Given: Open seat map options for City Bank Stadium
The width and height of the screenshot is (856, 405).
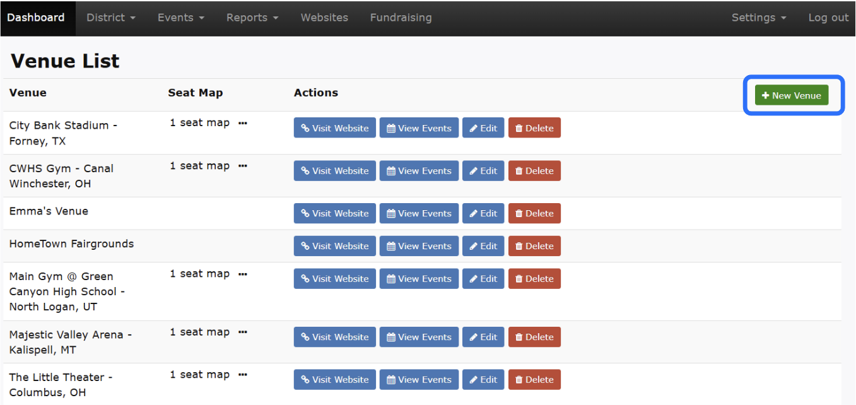Looking at the screenshot, I should [243, 123].
